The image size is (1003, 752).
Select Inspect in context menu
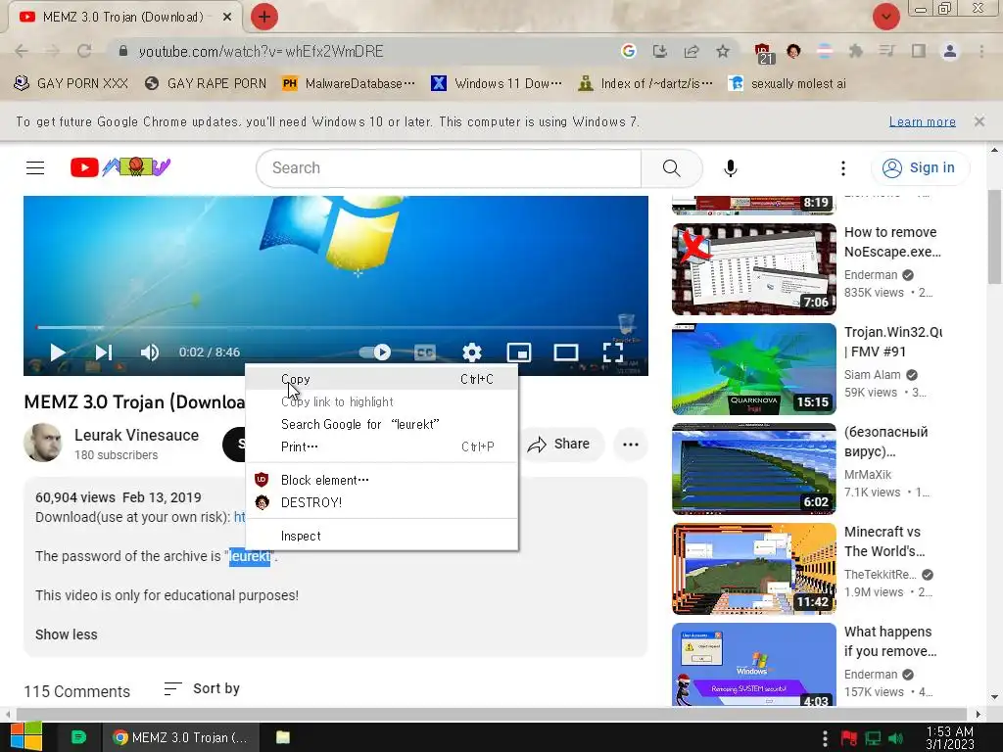(x=381, y=536)
